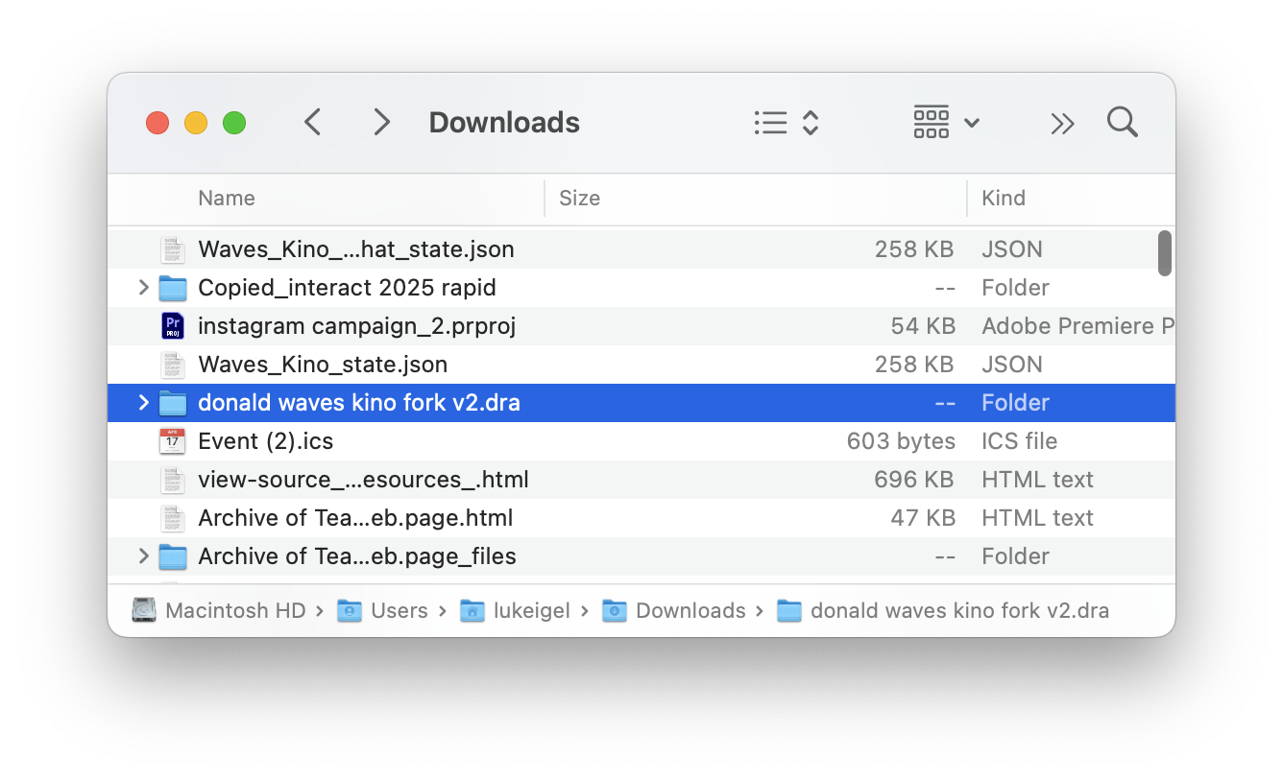
Task: Open the view options chevron next to group icon
Action: point(973,123)
